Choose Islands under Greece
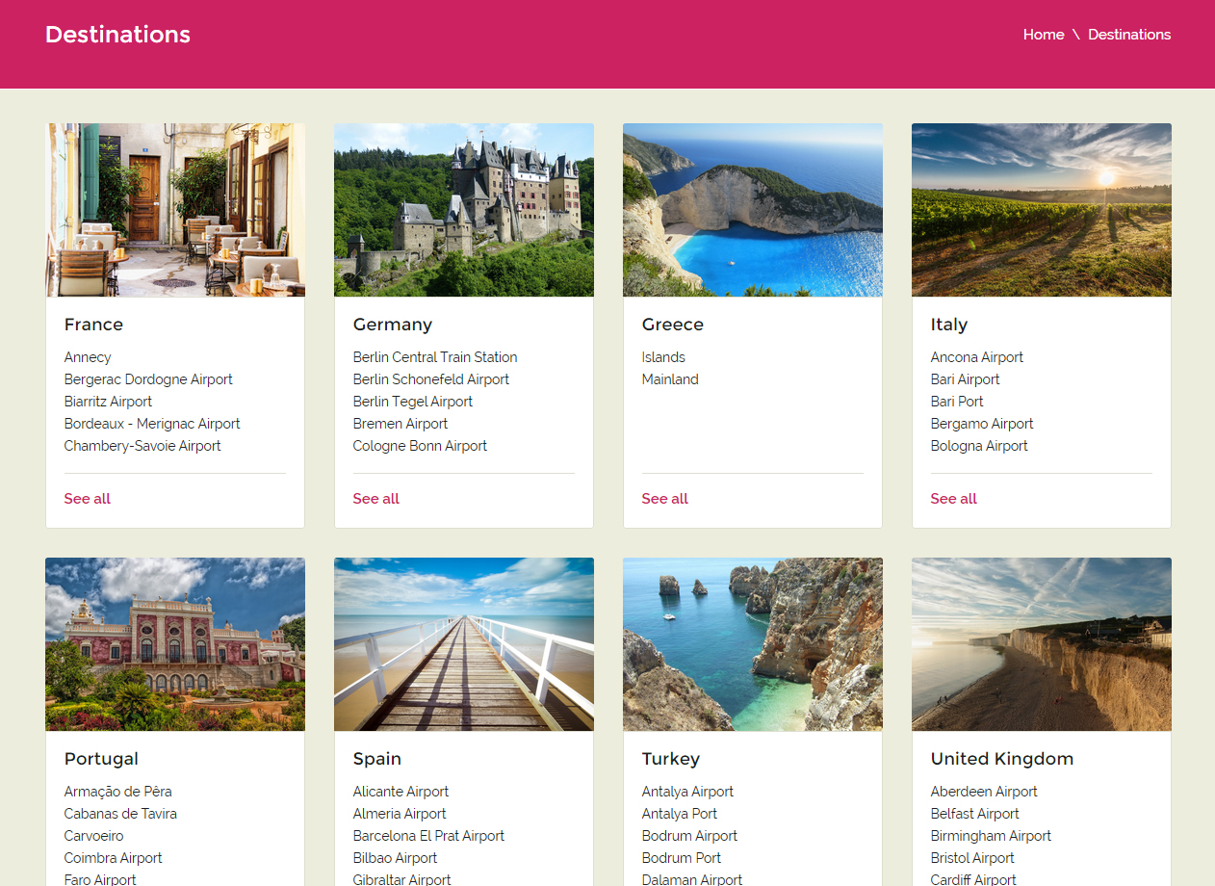Viewport: 1215px width, 886px height. 663,357
